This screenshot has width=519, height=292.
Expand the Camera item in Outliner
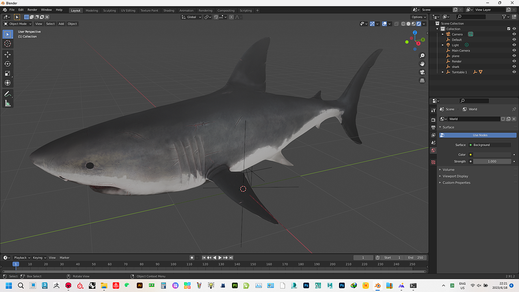(x=443, y=34)
